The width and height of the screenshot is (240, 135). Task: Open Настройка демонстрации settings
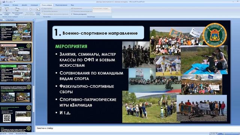pyautogui.click(x=30, y=11)
